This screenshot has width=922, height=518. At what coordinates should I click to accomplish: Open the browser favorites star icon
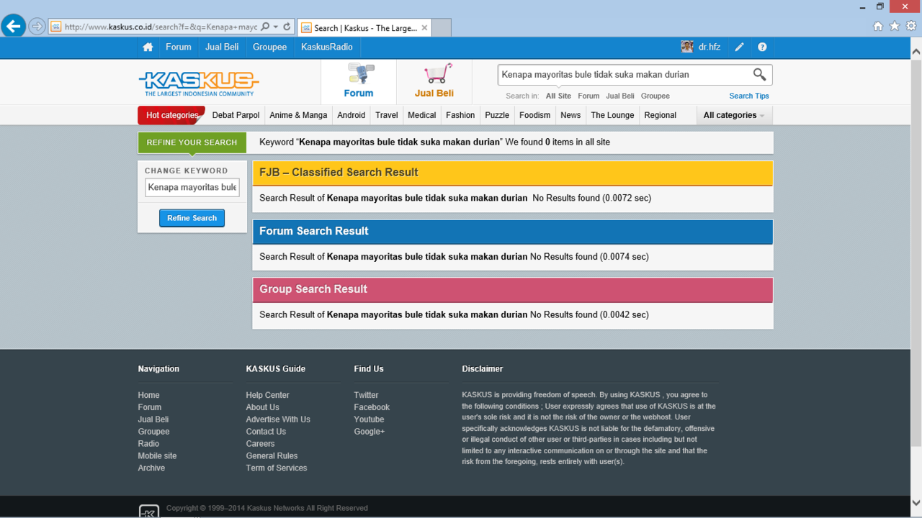click(x=895, y=26)
